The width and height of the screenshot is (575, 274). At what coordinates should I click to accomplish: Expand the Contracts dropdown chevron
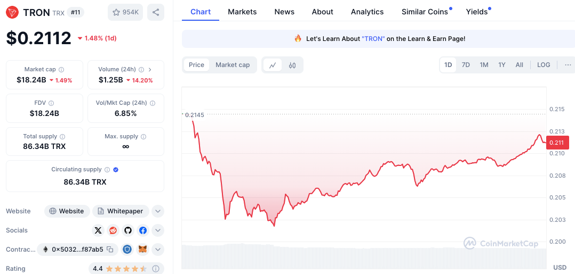158,250
